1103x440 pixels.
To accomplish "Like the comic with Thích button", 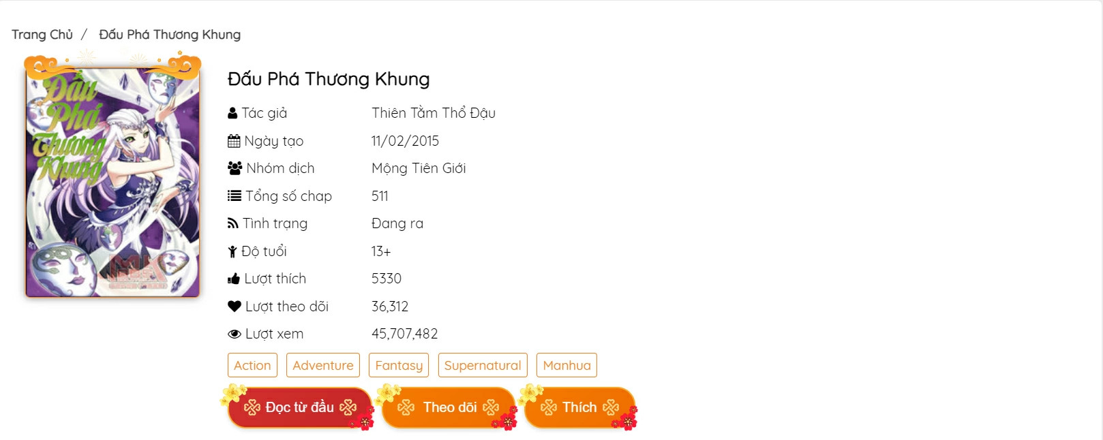I will 579,407.
